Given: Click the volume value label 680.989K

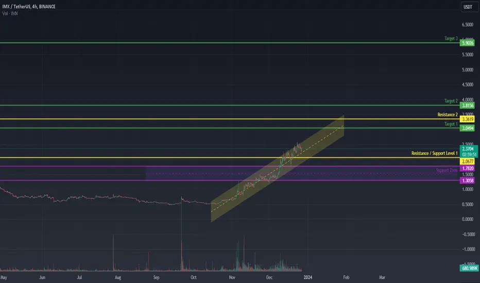Looking at the screenshot, I should tap(469, 268).
